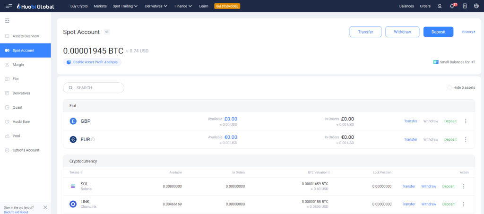Open the hamburger menu beside Huobi logo
The height and width of the screenshot is (214, 484).
pos(9,6)
